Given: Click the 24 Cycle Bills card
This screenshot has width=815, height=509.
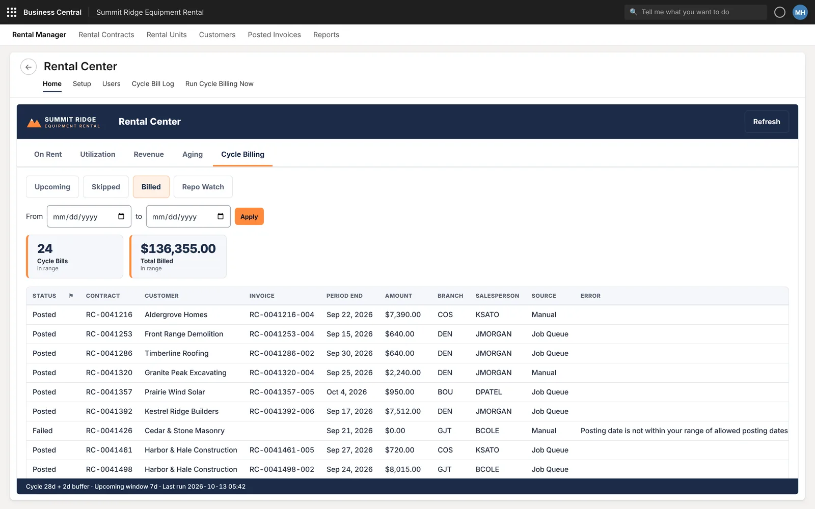Looking at the screenshot, I should [x=74, y=257].
